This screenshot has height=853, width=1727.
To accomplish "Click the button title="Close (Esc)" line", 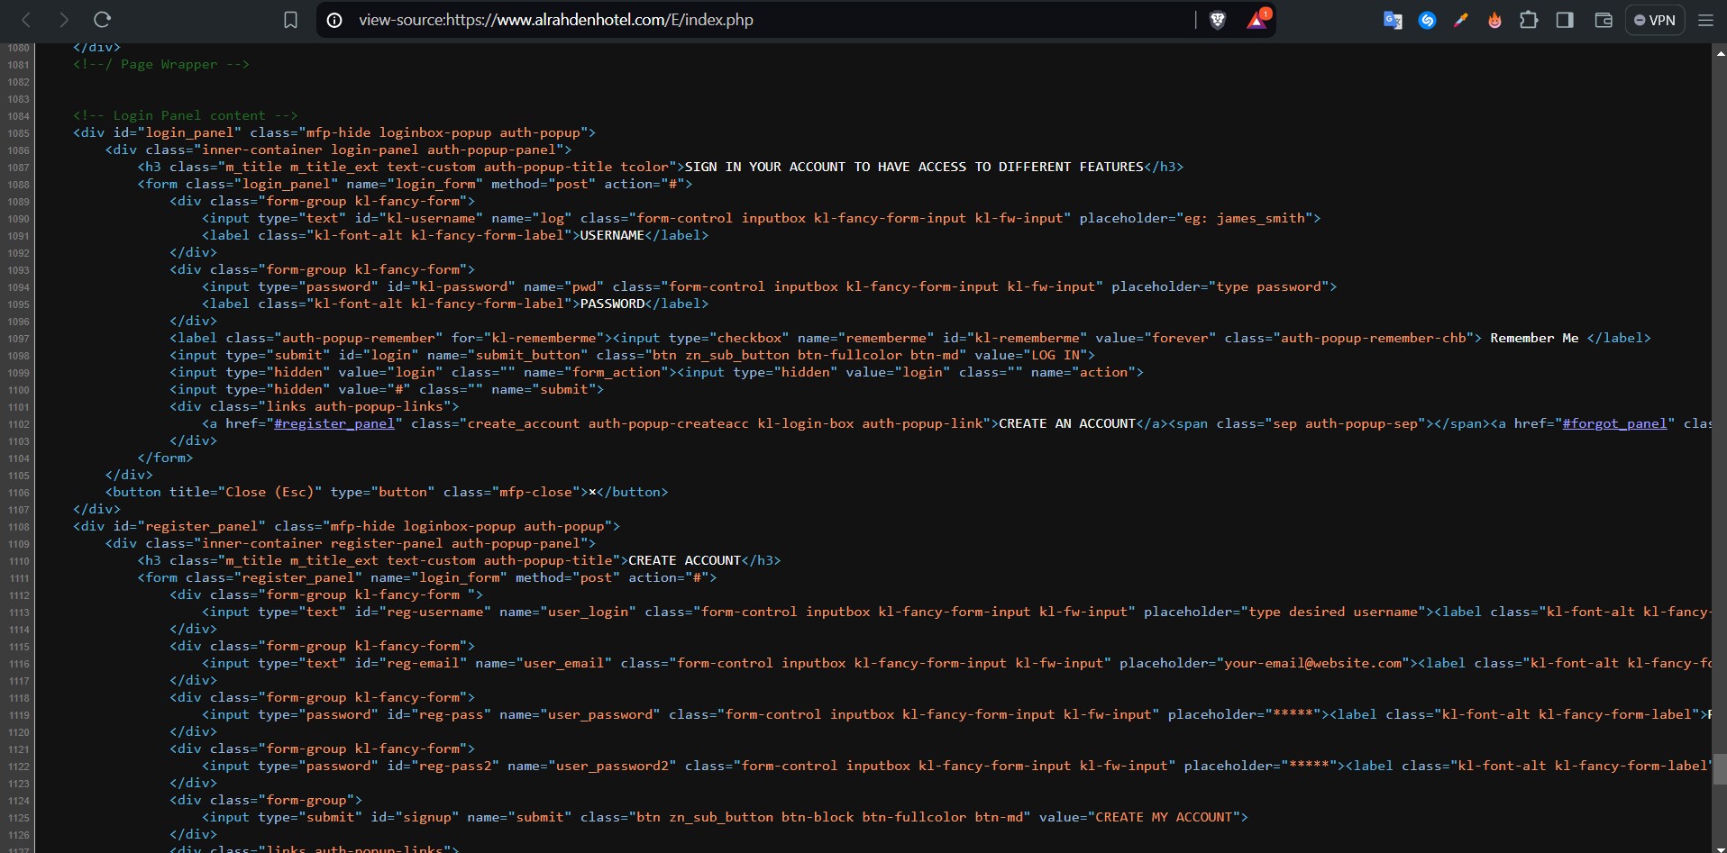I will (x=387, y=492).
